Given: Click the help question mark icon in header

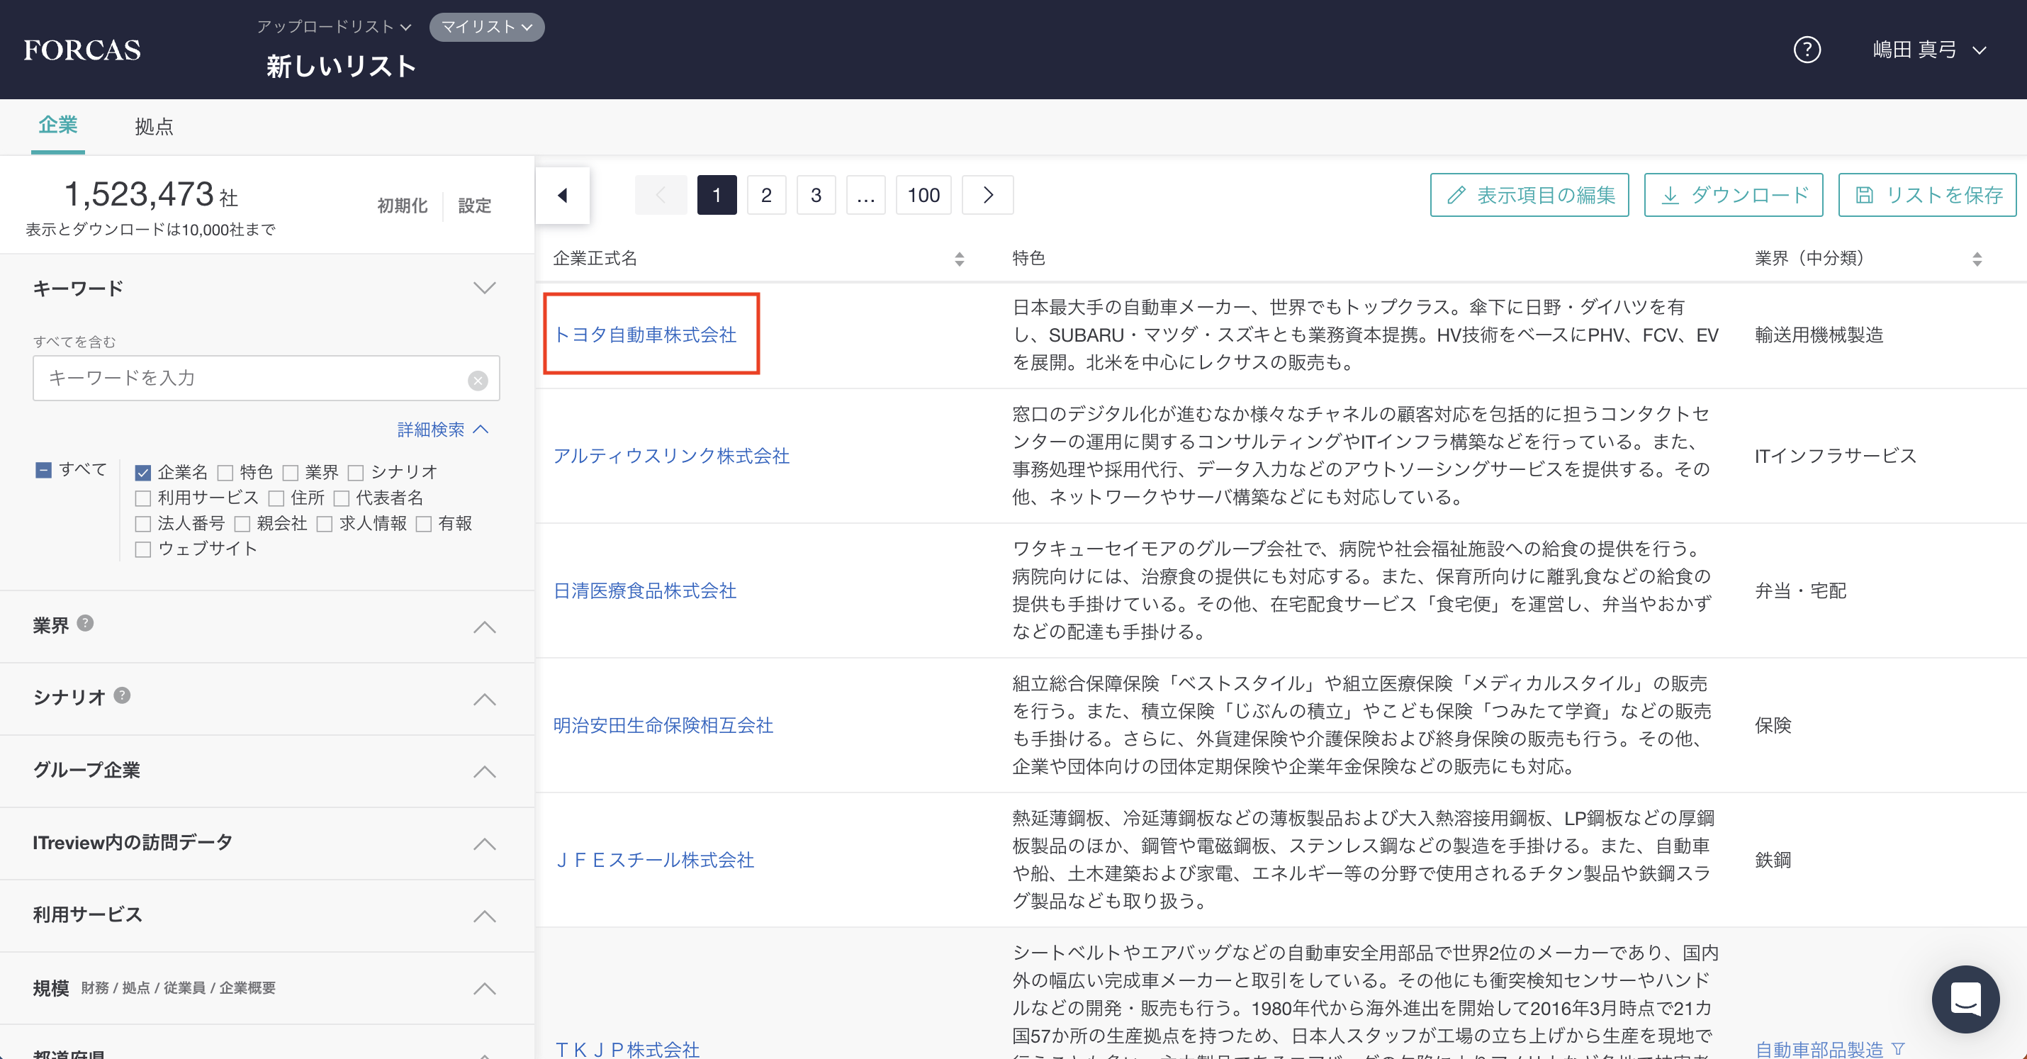Looking at the screenshot, I should pos(1807,50).
